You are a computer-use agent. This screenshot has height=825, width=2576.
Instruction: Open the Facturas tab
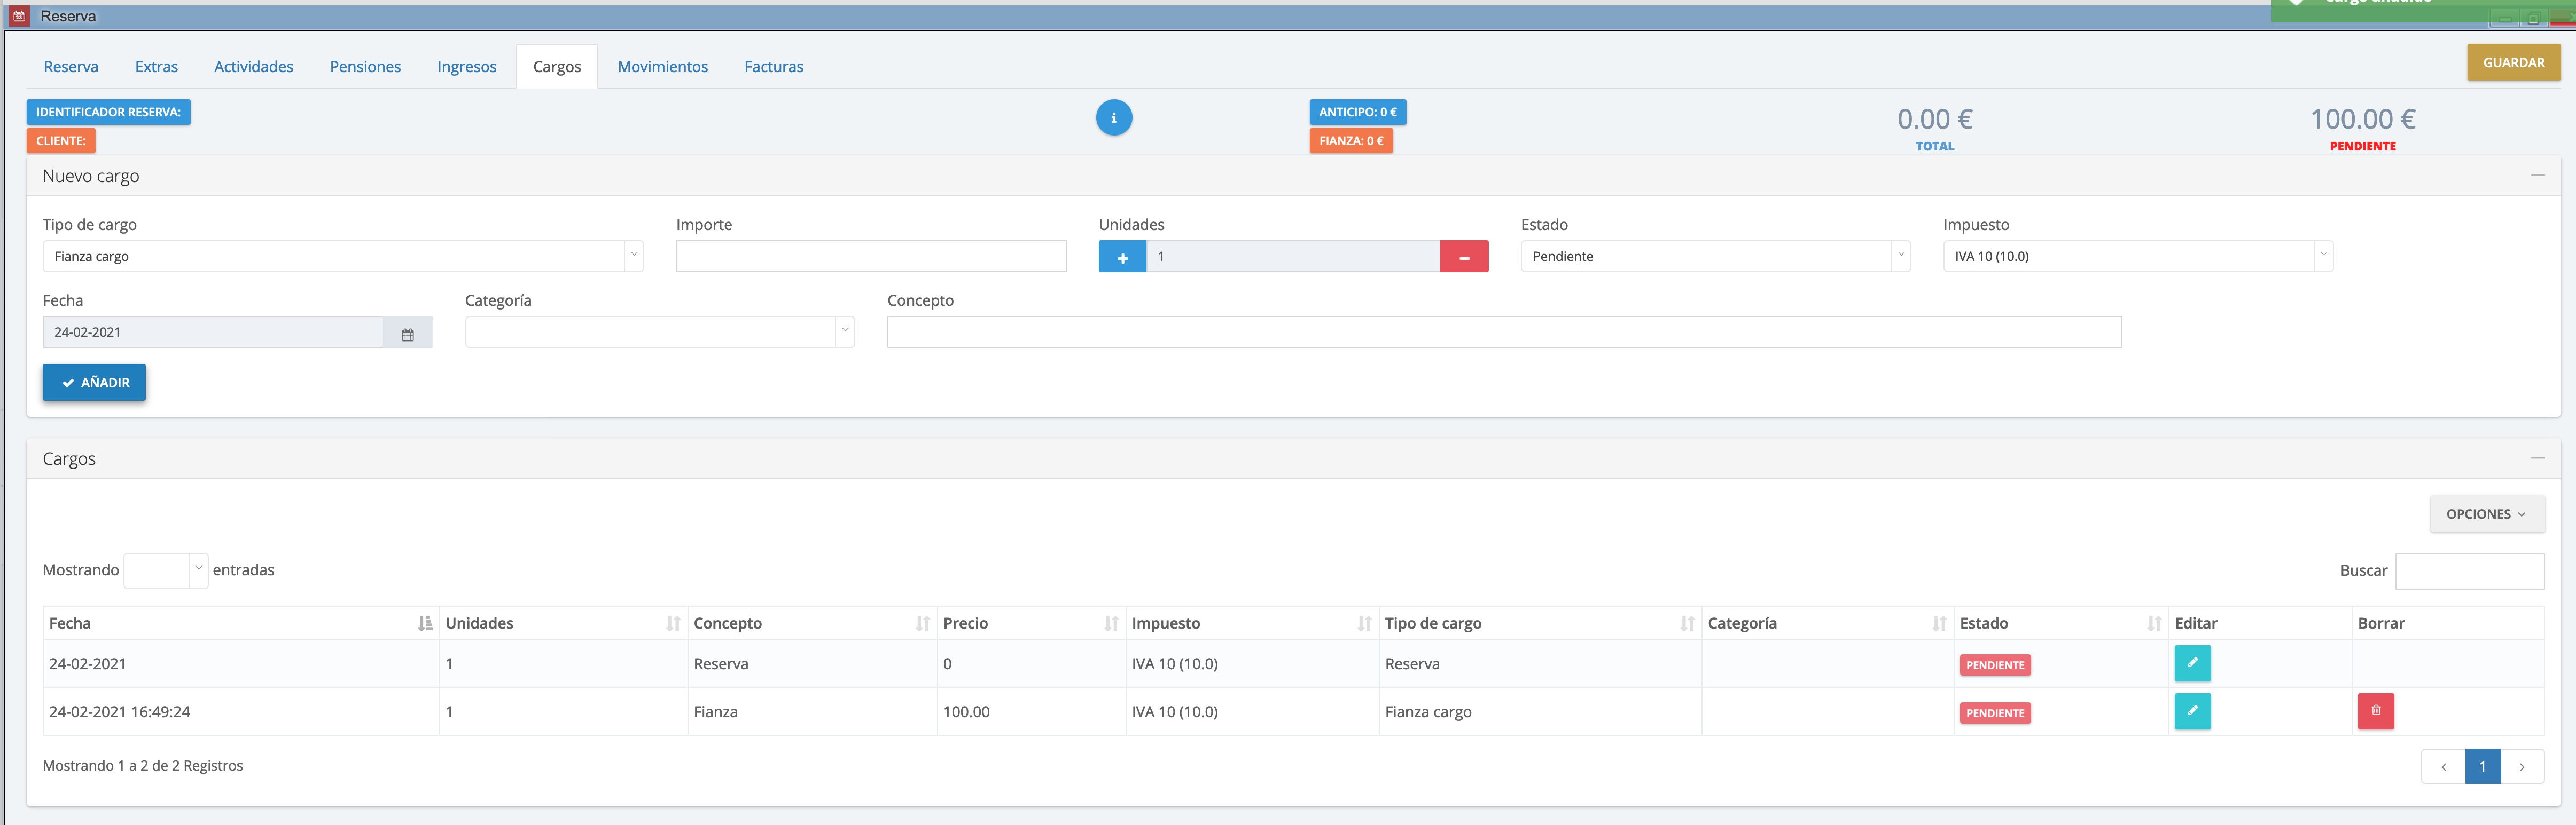tap(773, 67)
